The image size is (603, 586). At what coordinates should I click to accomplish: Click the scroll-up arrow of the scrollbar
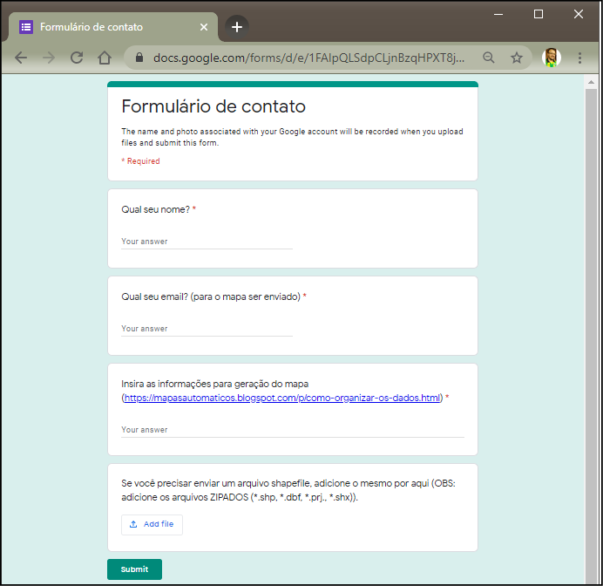pyautogui.click(x=591, y=83)
